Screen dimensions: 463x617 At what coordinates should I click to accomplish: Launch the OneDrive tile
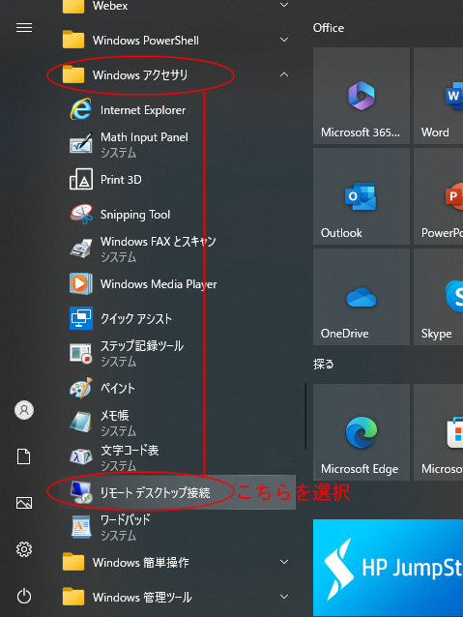pos(362,297)
